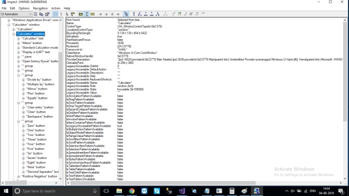Select the "Backspace" button tree item
Screen dimensions: 349x196
pyautogui.click(x=40, y=117)
